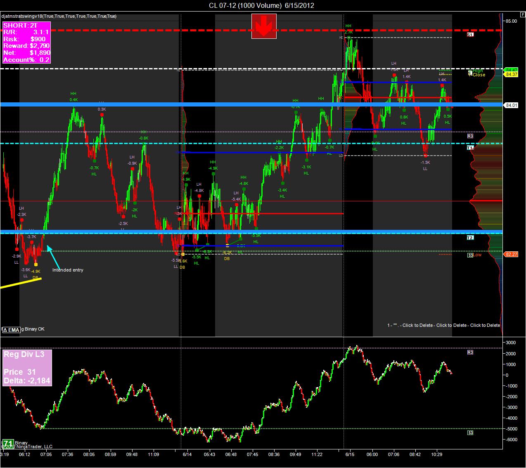Click the T1 target label marker
The width and height of the screenshot is (526, 468).
point(470,147)
